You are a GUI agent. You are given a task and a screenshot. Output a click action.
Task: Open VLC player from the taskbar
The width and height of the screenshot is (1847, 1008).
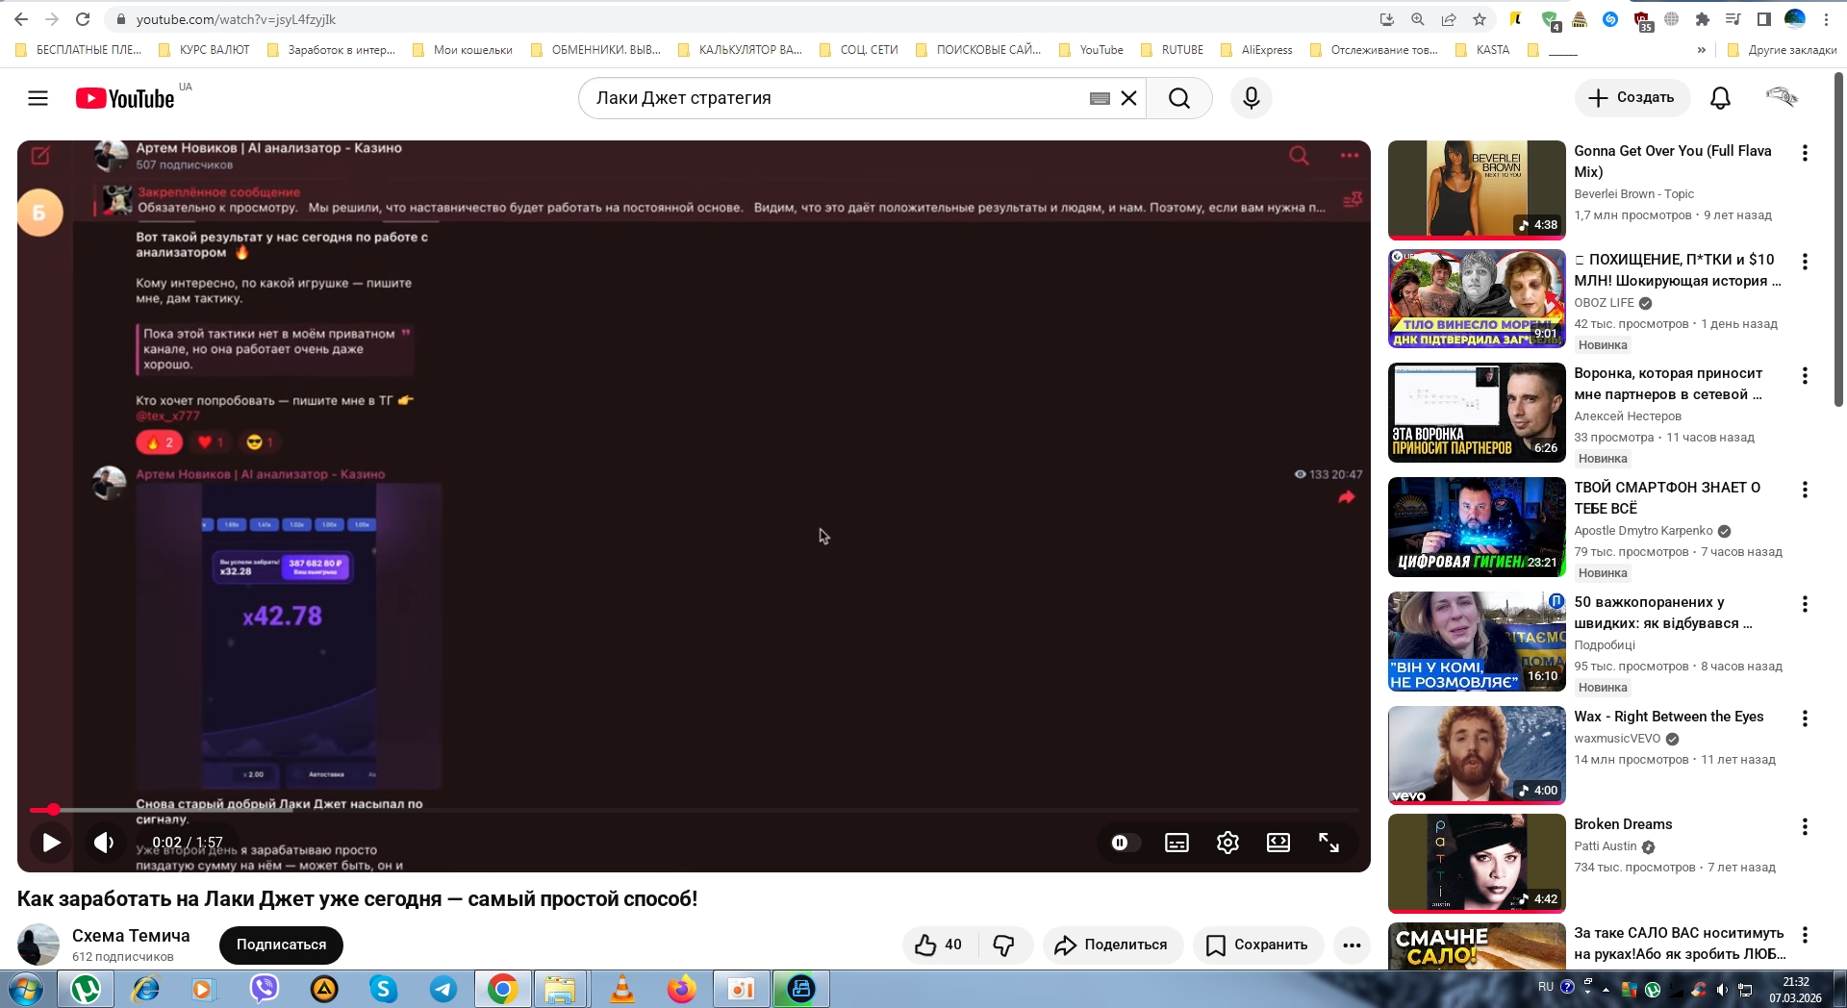(622, 989)
